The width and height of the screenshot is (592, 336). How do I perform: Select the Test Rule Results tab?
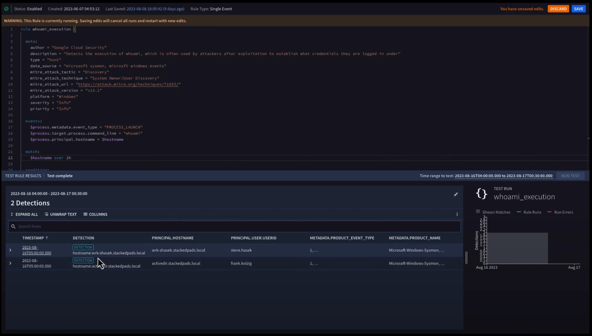click(x=23, y=176)
